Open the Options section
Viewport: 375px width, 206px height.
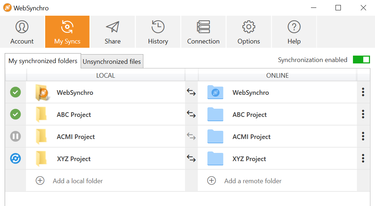249,32
